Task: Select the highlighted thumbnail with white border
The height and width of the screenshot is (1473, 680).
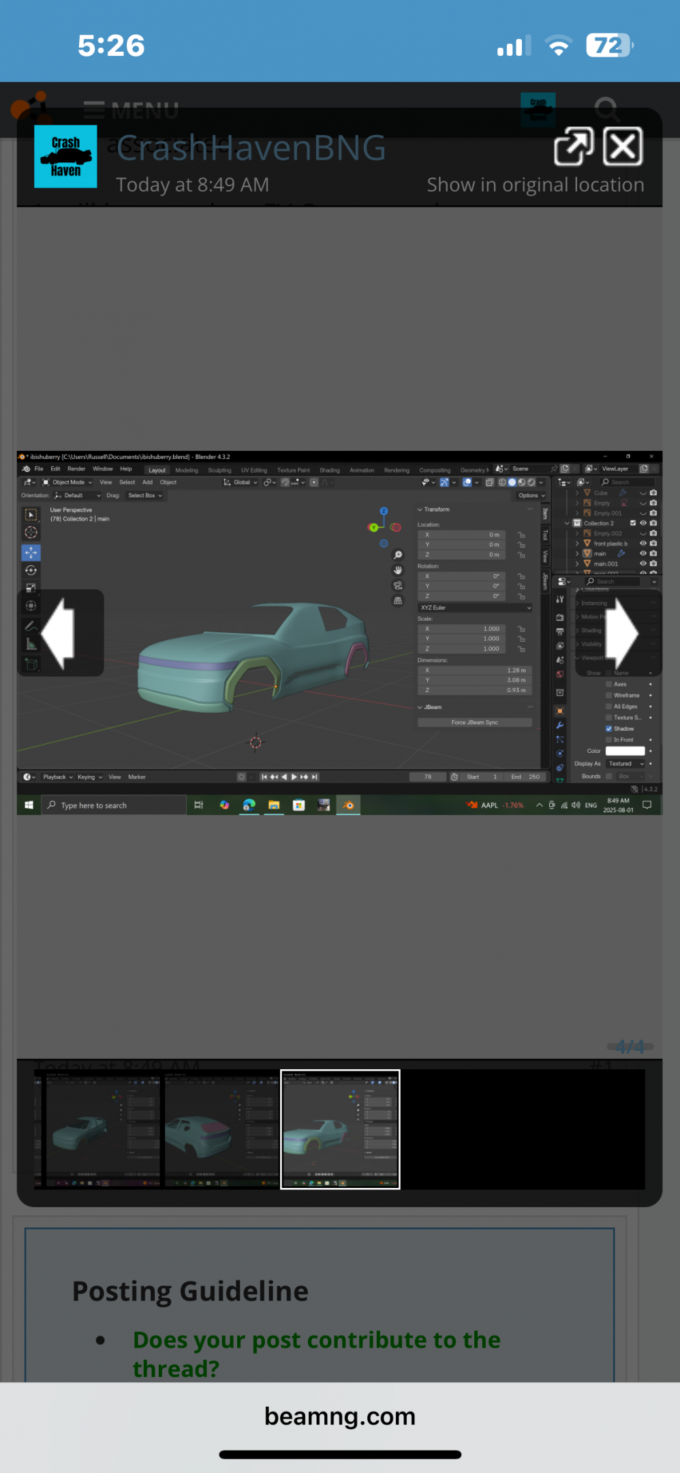Action: [340, 1129]
